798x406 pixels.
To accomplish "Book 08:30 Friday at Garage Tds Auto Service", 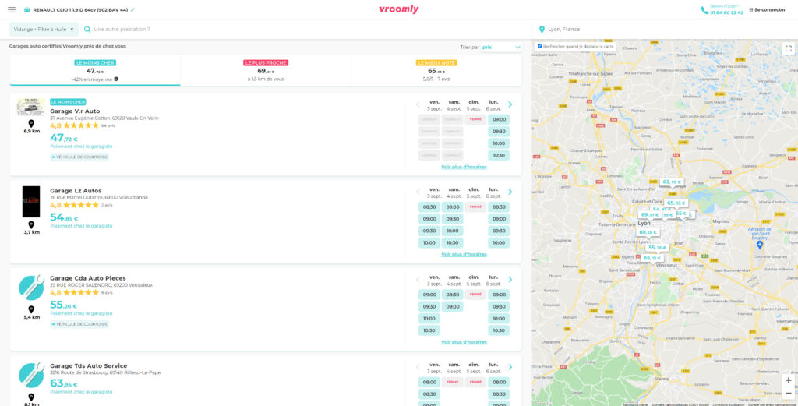I will [429, 394].
